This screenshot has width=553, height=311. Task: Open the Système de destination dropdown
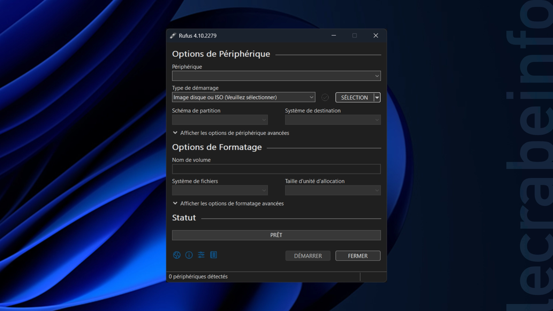tap(333, 120)
